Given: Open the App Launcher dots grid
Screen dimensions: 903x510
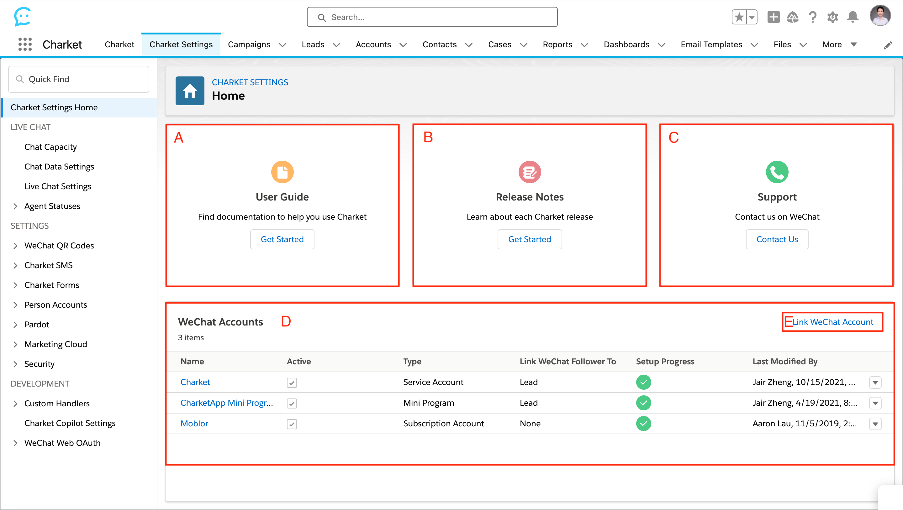Looking at the screenshot, I should tap(25, 44).
